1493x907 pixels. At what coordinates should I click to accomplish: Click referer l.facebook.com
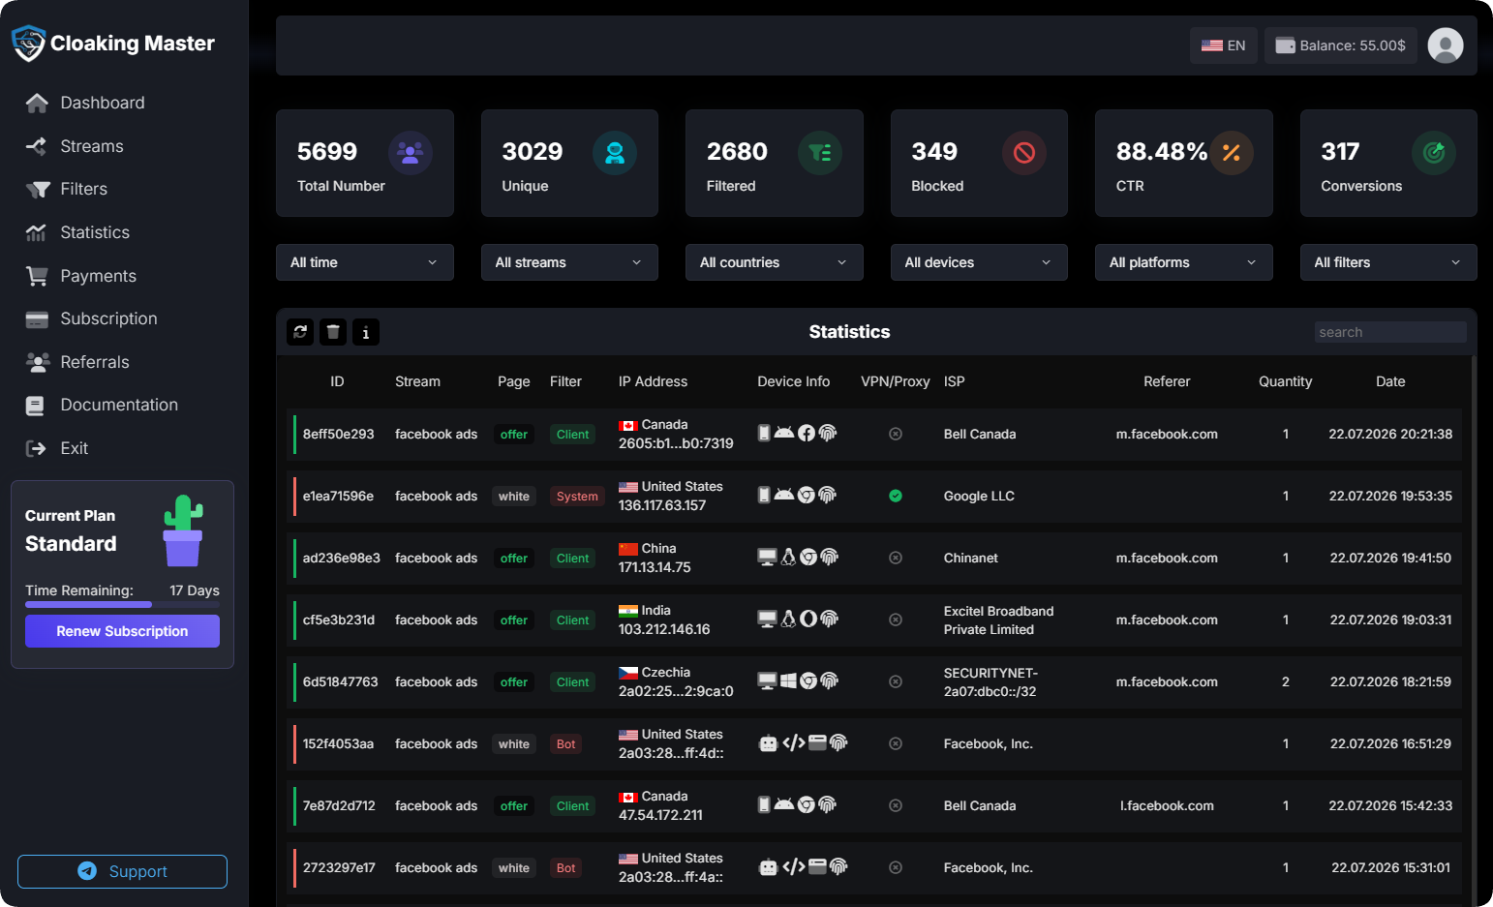1167,805
